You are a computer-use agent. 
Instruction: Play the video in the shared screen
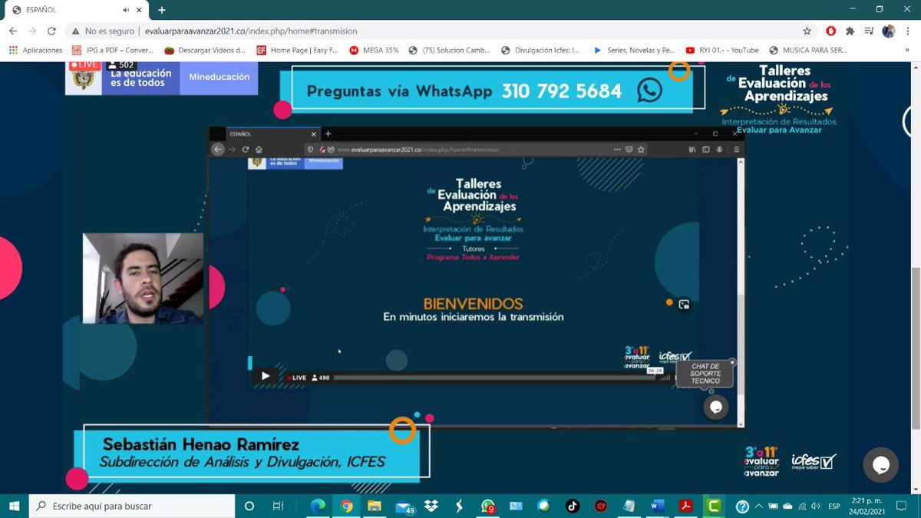[x=266, y=376]
